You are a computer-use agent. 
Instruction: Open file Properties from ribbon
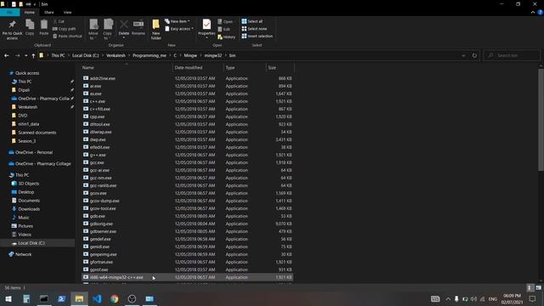pos(207,28)
